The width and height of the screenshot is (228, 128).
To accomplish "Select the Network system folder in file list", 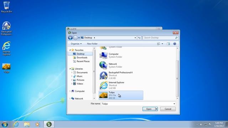I will pyautogui.click(x=121, y=65).
